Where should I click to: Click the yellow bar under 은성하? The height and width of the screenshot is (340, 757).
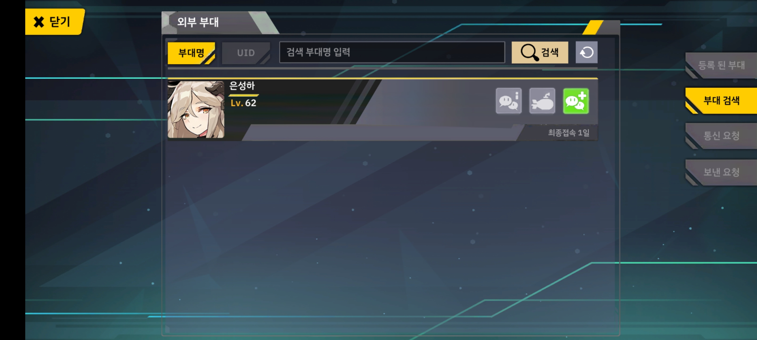244,95
